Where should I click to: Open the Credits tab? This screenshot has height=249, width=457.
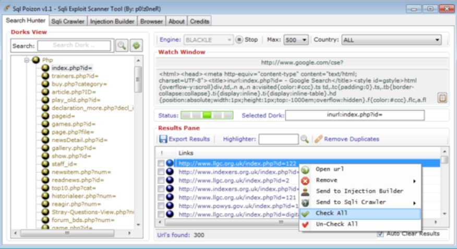point(200,21)
